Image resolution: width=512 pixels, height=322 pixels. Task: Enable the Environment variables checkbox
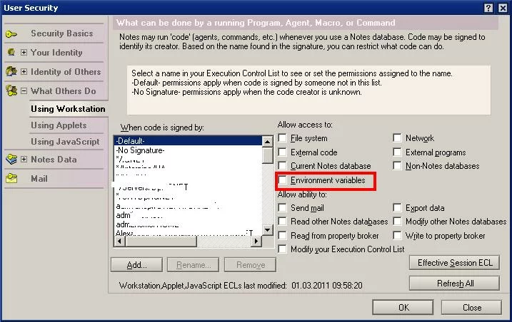tap(283, 181)
